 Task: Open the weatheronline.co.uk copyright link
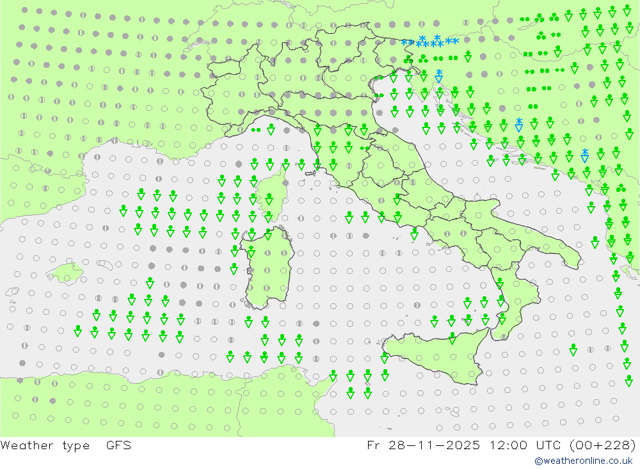coord(584,461)
